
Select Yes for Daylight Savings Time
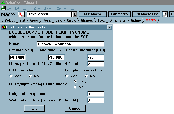(x=75, y=81)
